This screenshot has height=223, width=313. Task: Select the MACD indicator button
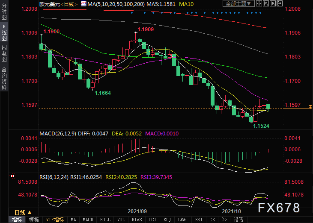click(x=88, y=220)
